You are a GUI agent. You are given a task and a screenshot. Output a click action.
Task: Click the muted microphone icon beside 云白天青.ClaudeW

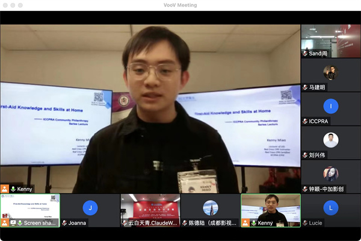(x=125, y=223)
